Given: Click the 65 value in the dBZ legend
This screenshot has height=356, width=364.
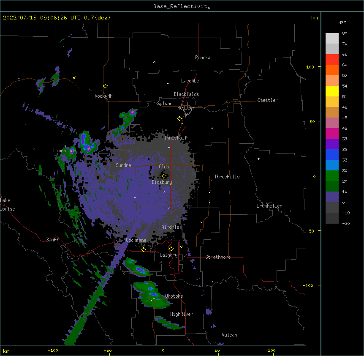Looking at the screenshot, I should coord(345,54).
